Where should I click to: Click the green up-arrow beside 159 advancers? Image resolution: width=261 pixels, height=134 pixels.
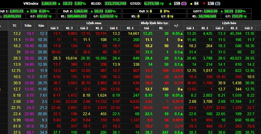click(x=170, y=4)
